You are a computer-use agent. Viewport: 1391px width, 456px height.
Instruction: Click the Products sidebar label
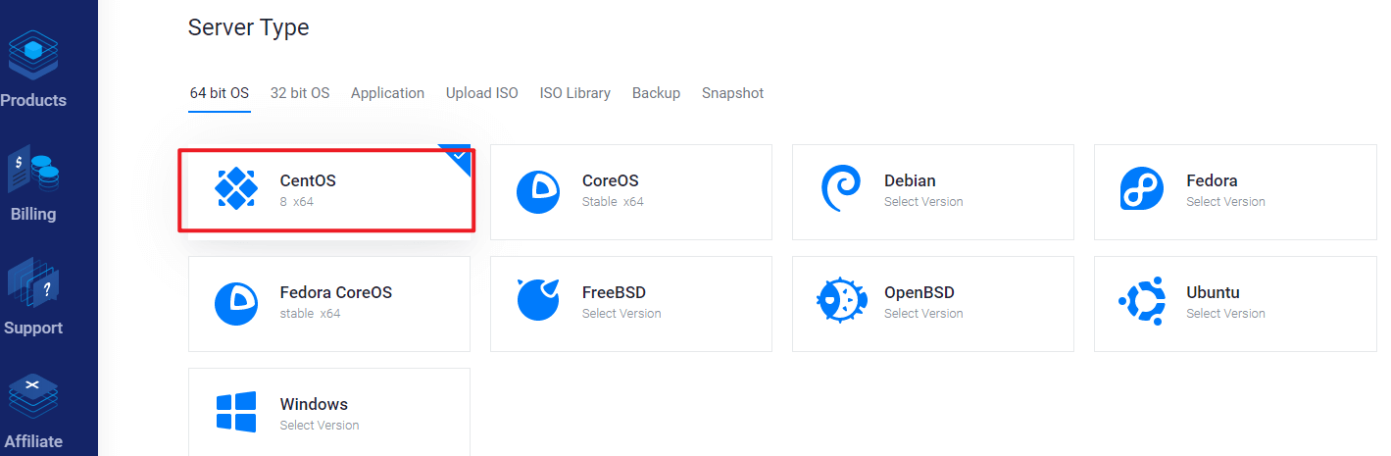(33, 100)
